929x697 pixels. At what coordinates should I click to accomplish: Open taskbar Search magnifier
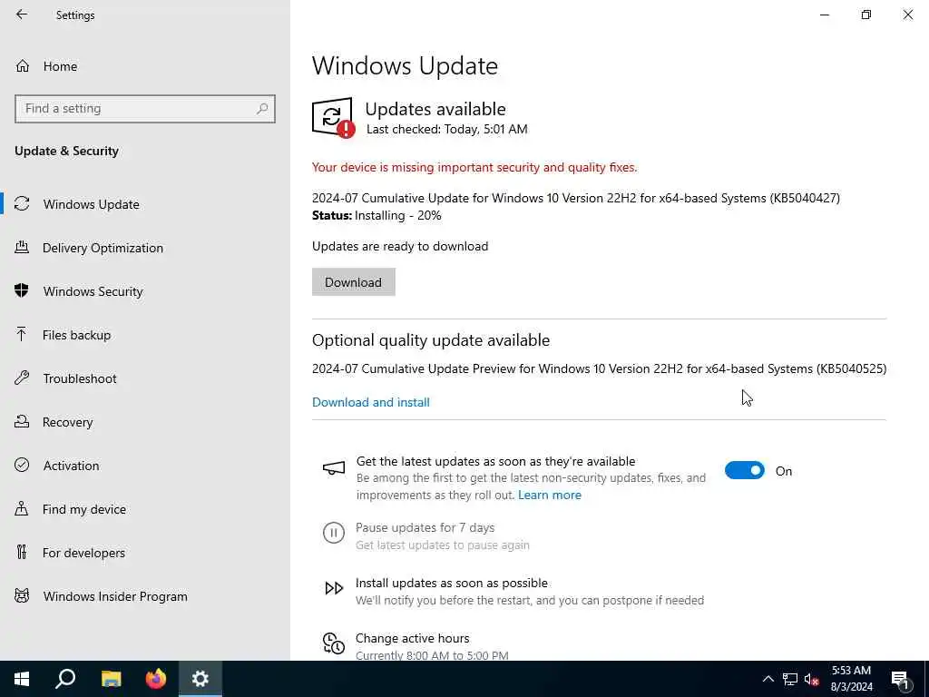coord(65,679)
